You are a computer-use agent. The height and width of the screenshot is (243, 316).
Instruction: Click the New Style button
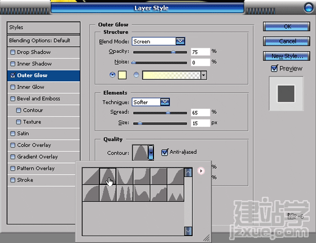pyautogui.click(x=287, y=56)
